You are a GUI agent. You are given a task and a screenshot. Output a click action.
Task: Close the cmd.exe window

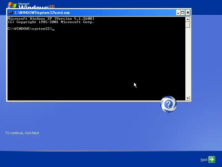tap(188, 13)
